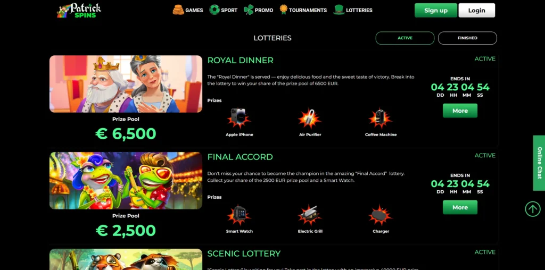545x270 pixels.
Task: Click the Patrick Spins logo
Action: pos(79,11)
